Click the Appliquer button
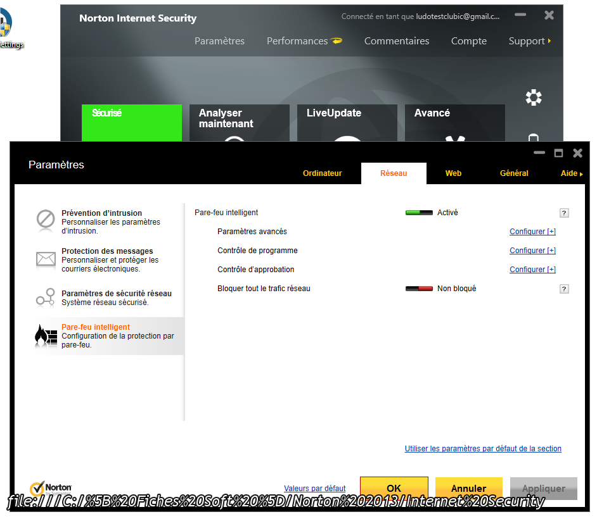The width and height of the screenshot is (597, 519). [x=543, y=488]
